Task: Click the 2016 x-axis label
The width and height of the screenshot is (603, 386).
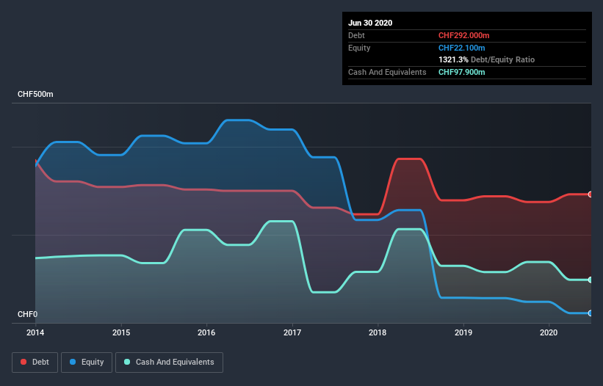Action: (x=206, y=332)
